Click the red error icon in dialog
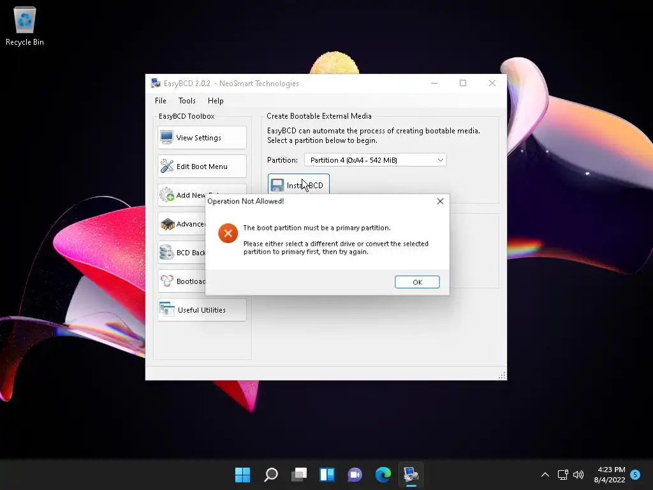The width and height of the screenshot is (653, 490). click(x=228, y=234)
